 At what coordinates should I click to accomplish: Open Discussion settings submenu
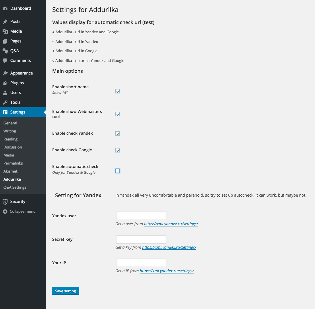13,147
